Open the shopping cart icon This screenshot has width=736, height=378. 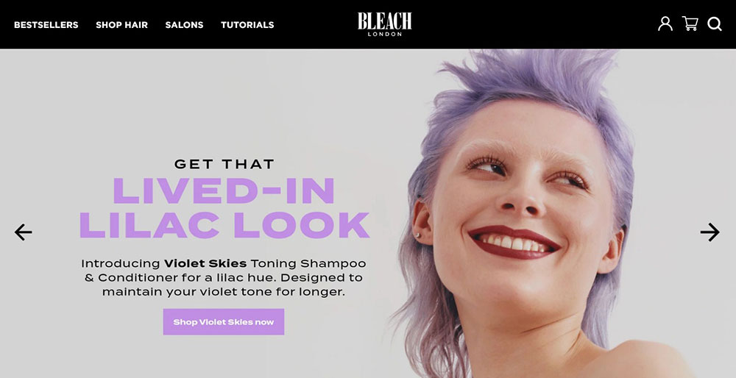[x=690, y=24]
